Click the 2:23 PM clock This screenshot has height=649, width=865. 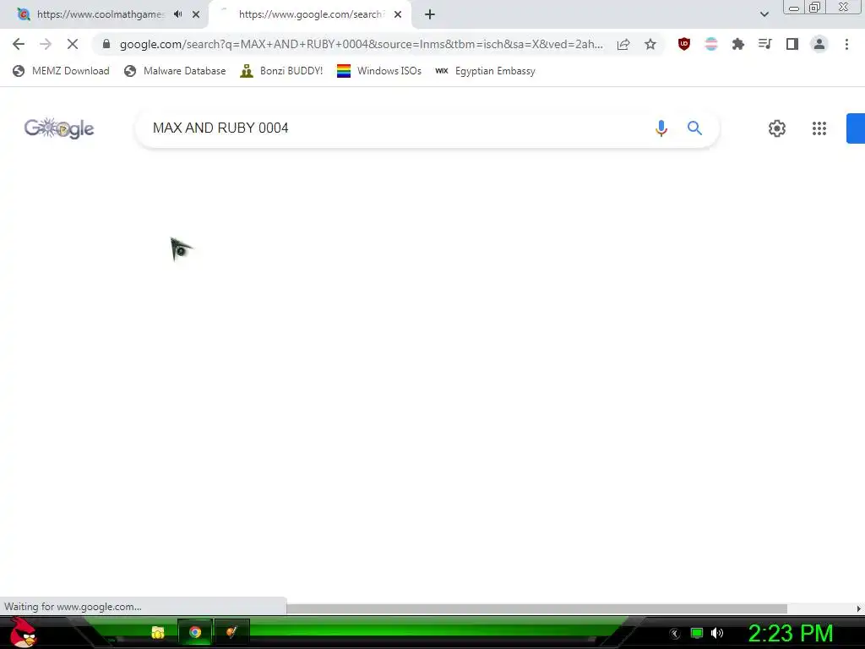pyautogui.click(x=790, y=633)
